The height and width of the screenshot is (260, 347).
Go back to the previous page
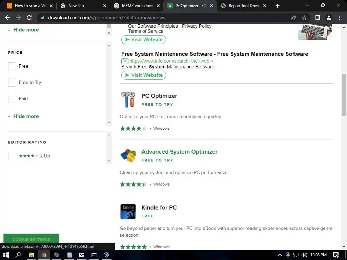pos(7,18)
